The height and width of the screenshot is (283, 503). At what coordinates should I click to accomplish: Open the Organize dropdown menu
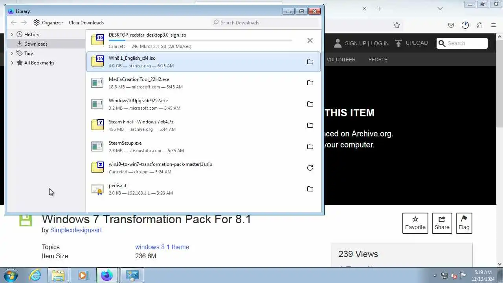[x=48, y=23]
